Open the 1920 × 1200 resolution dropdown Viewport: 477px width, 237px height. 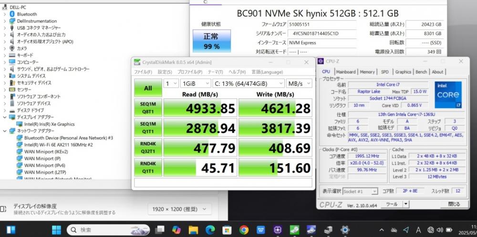pos(179,209)
